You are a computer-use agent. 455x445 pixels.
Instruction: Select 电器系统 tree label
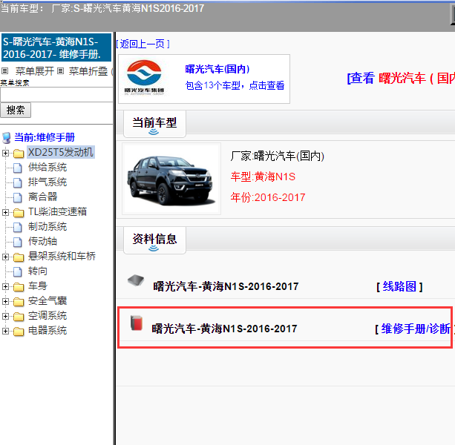tap(48, 330)
